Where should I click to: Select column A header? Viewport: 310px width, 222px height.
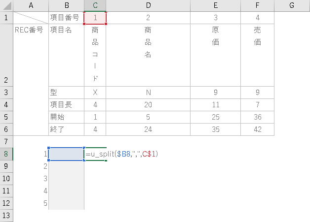(x=31, y=5)
